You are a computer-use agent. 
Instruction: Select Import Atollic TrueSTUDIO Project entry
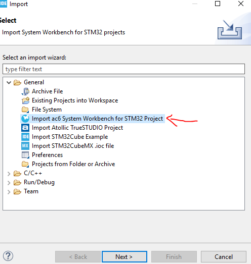click(x=77, y=128)
